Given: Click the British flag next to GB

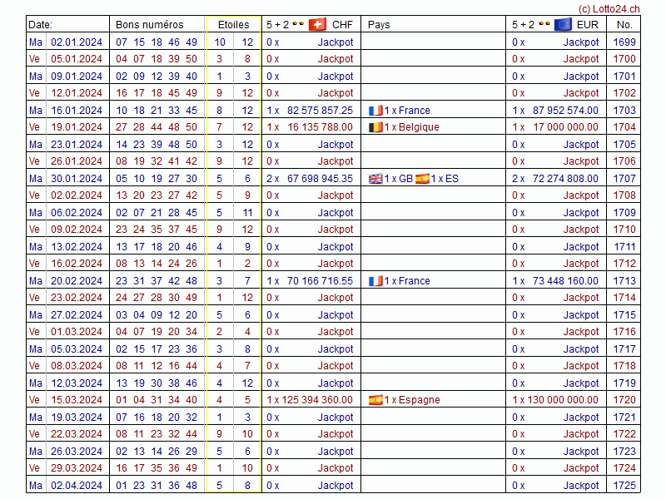Looking at the screenshot, I should point(375,178).
